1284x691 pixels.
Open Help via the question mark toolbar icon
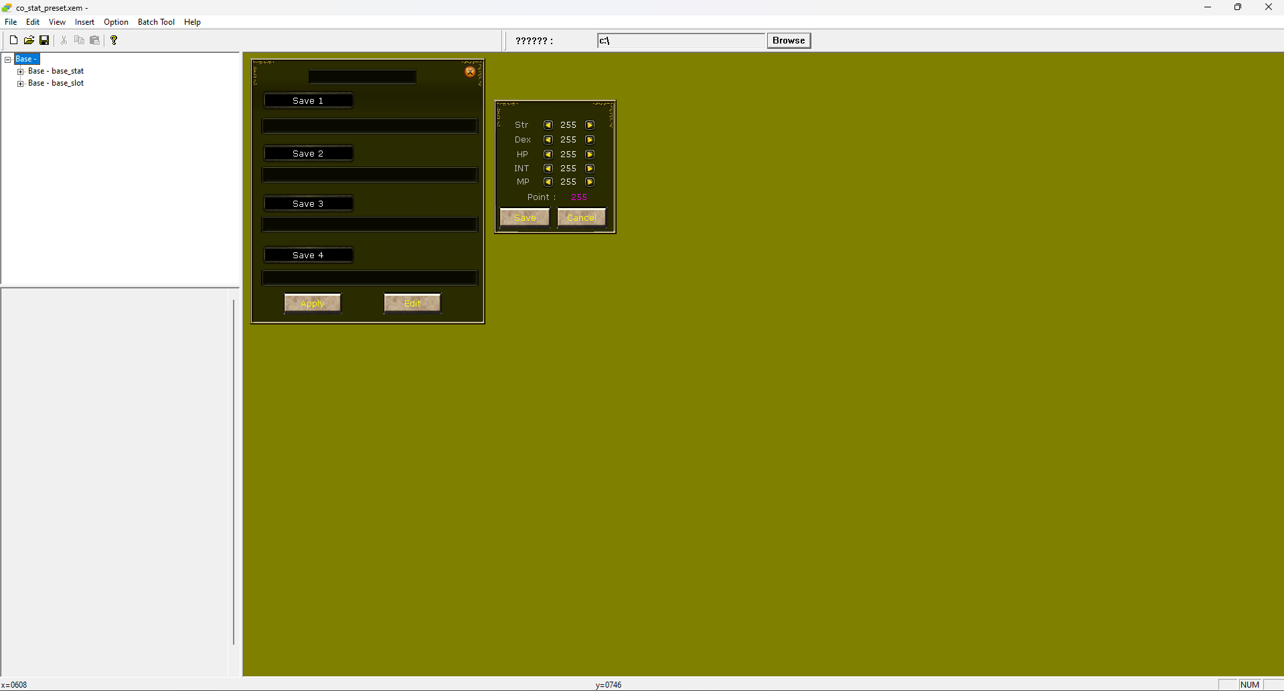(x=114, y=39)
